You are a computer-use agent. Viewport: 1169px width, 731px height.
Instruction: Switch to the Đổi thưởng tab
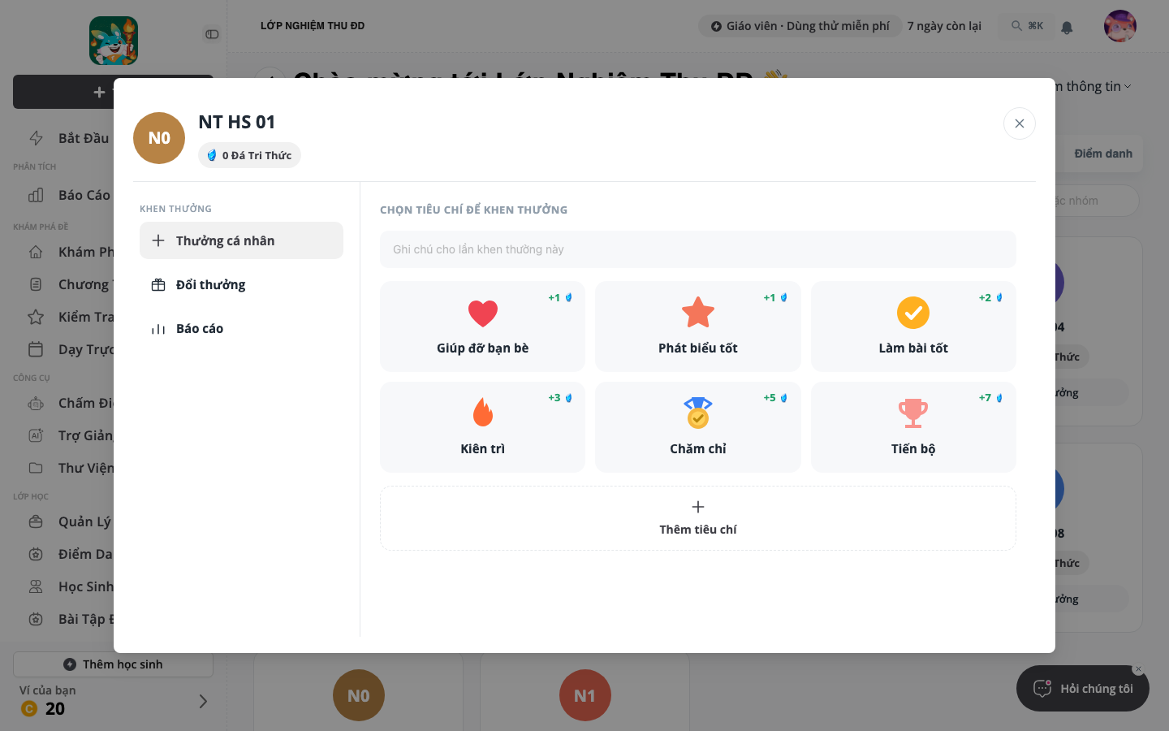[x=241, y=284]
